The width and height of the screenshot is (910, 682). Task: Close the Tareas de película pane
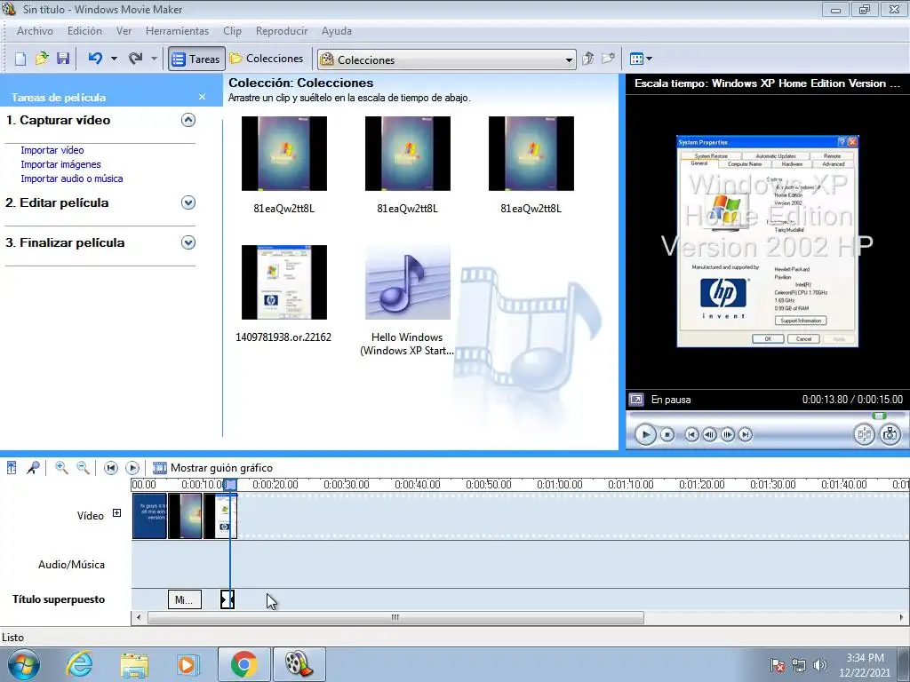point(202,97)
